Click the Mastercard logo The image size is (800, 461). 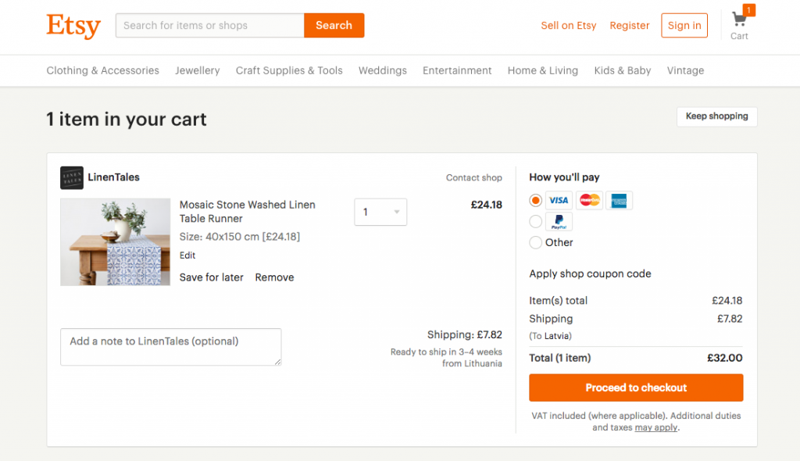[589, 200]
